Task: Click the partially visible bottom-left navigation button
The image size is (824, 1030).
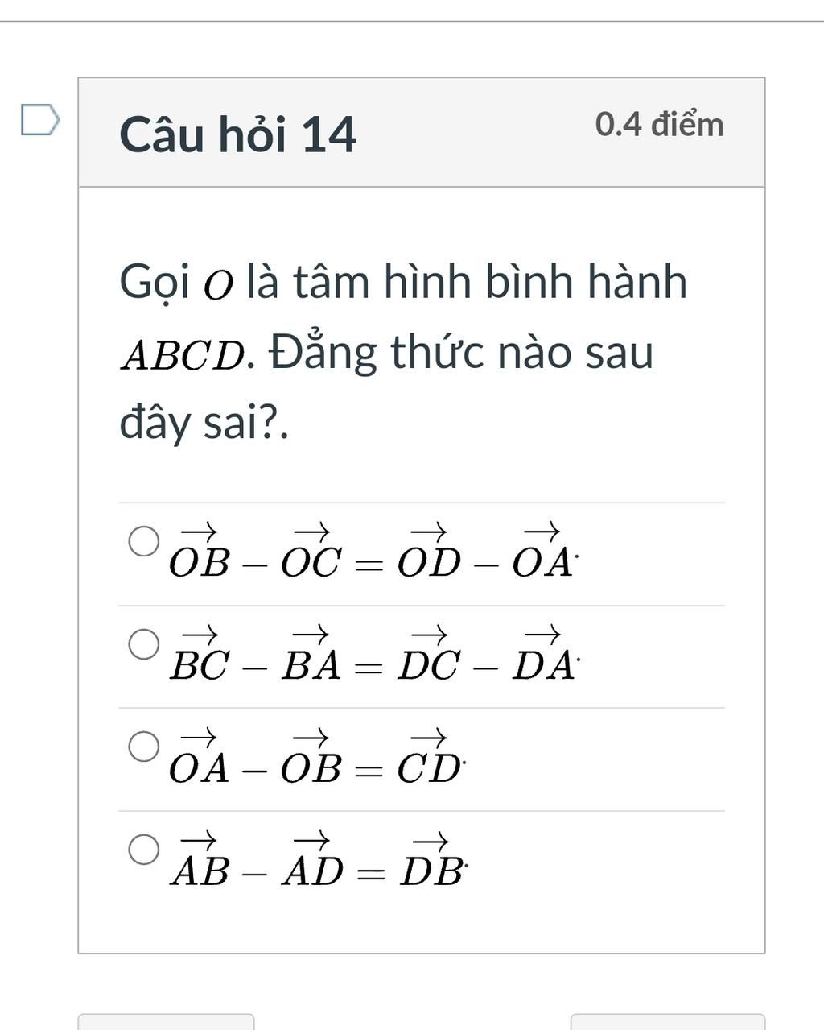Action: [x=166, y=1021]
